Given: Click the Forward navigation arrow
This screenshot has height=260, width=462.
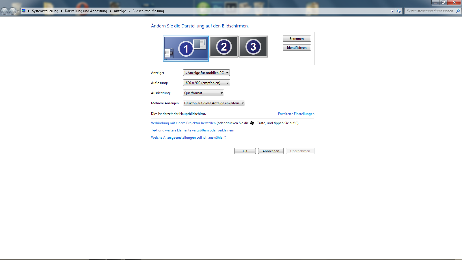Looking at the screenshot, I should (12, 11).
